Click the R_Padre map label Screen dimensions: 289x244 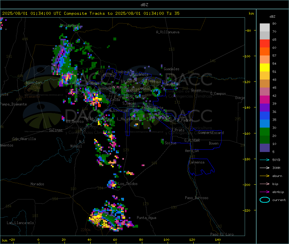[x=184, y=120]
